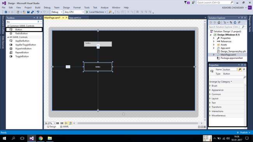The image size is (253, 142).
Task: Refresh the Solution Explorer
Action: point(235,23)
